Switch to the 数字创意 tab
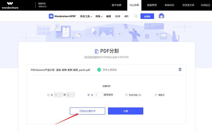The height and width of the screenshot is (132, 212). pyautogui.click(x=117, y=5)
